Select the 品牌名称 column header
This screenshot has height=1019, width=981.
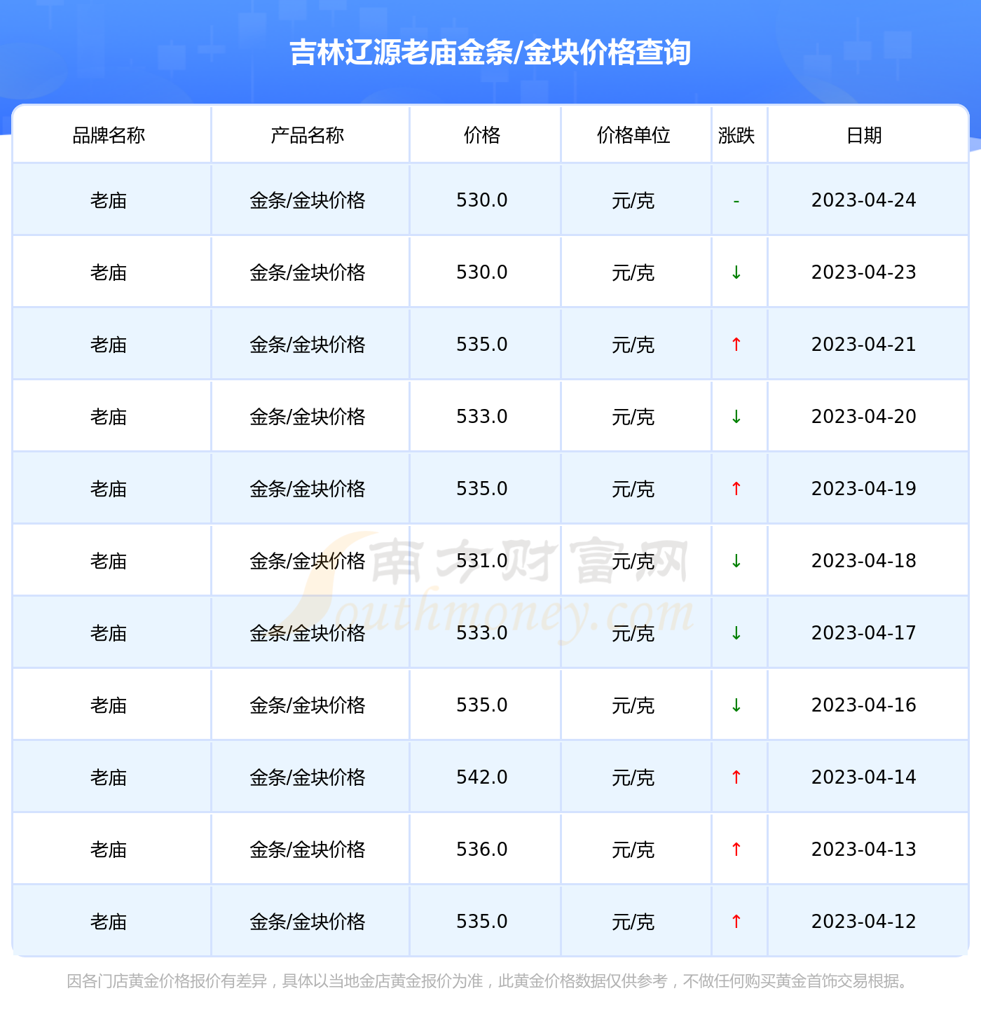point(109,135)
